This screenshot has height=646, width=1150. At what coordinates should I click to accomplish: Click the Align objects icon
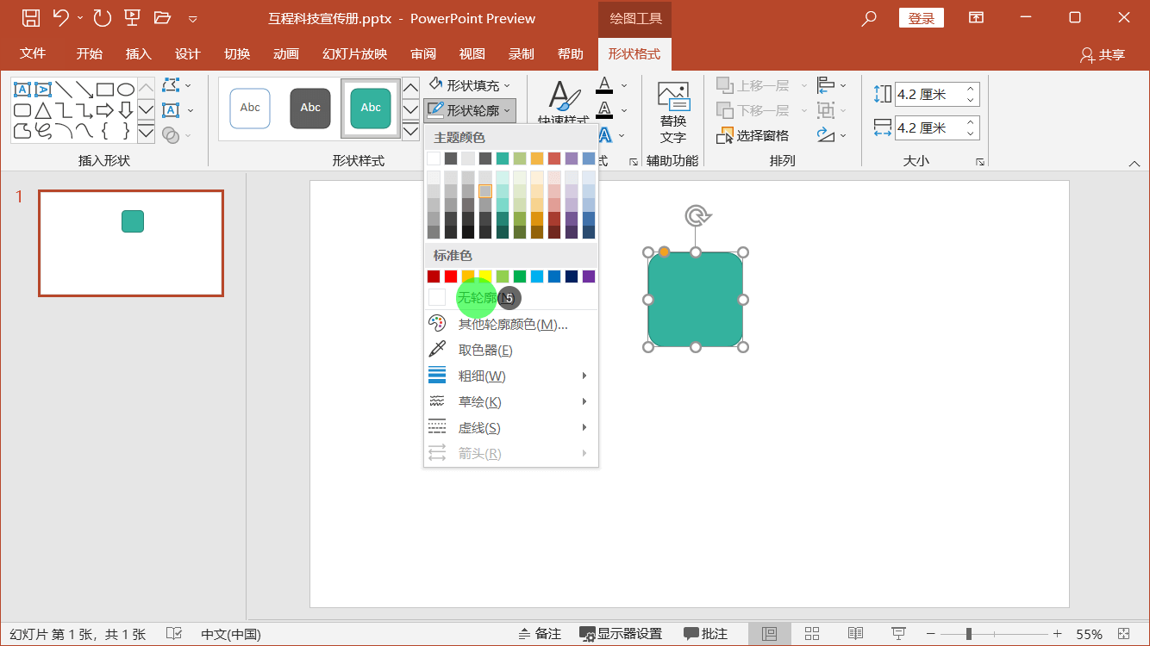pos(826,85)
